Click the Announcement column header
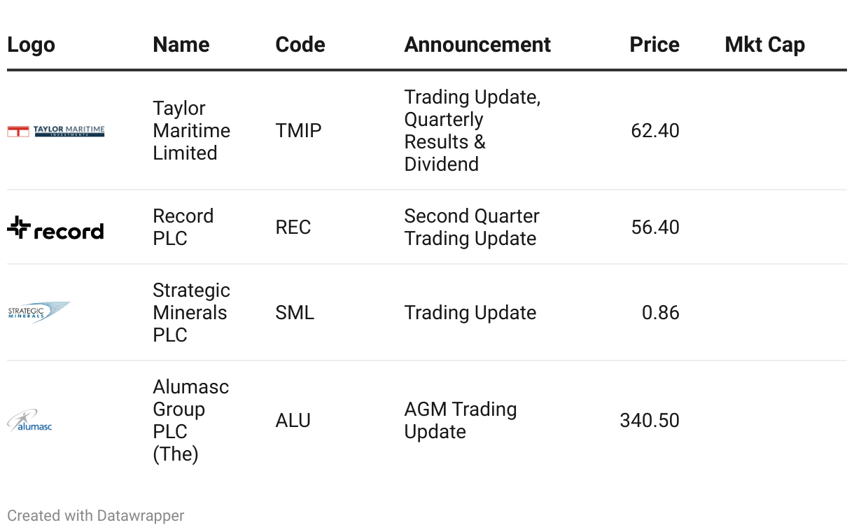This screenshot has width=854, height=532. [x=477, y=45]
